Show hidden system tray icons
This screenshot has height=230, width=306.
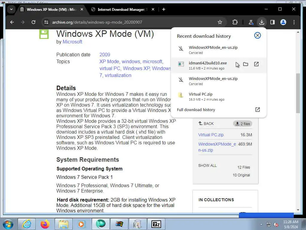(261, 224)
